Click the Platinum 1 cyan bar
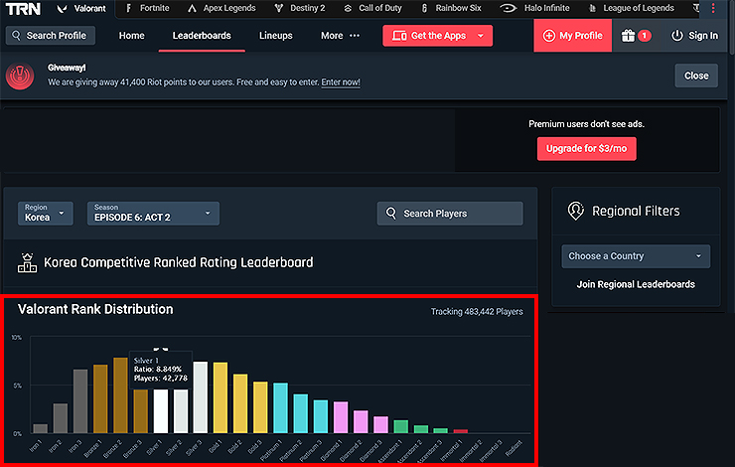 (281, 408)
